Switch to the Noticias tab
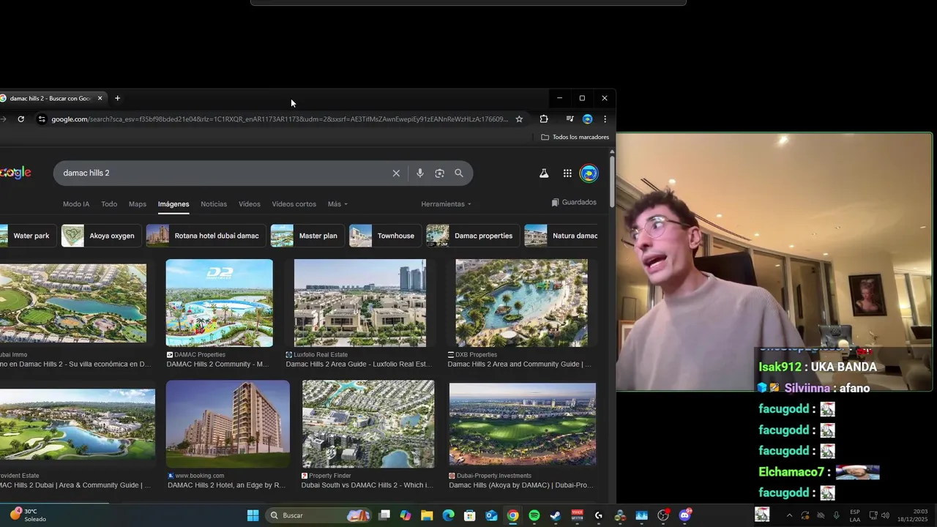Image resolution: width=937 pixels, height=527 pixels. 214,204
